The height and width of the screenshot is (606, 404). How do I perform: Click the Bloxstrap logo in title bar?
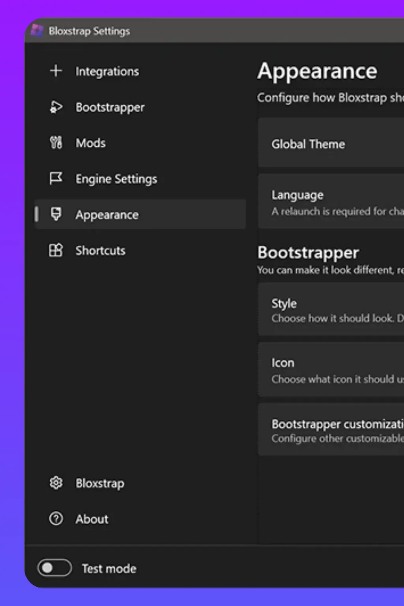pos(37,30)
